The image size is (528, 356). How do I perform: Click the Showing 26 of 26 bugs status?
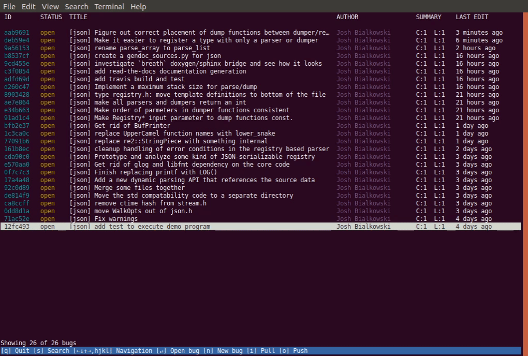38,343
